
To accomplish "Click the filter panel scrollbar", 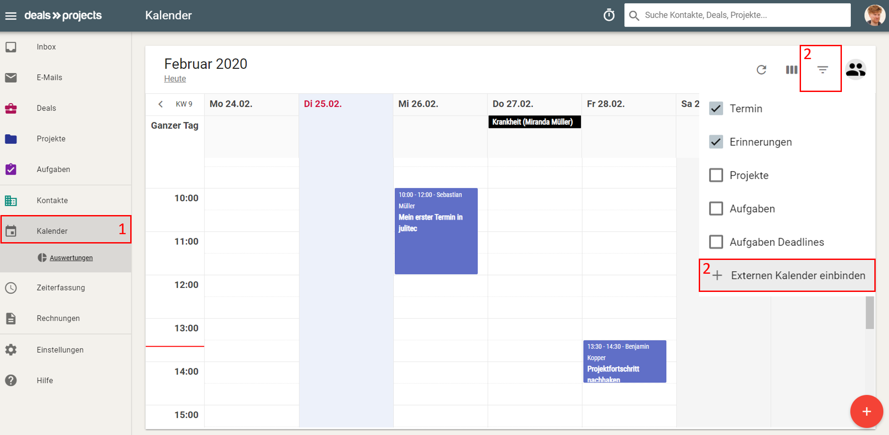I will 870,313.
